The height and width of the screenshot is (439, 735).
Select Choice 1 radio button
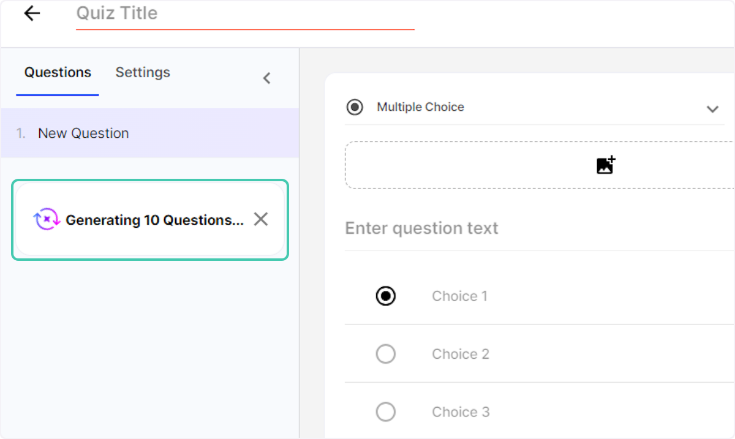point(385,296)
